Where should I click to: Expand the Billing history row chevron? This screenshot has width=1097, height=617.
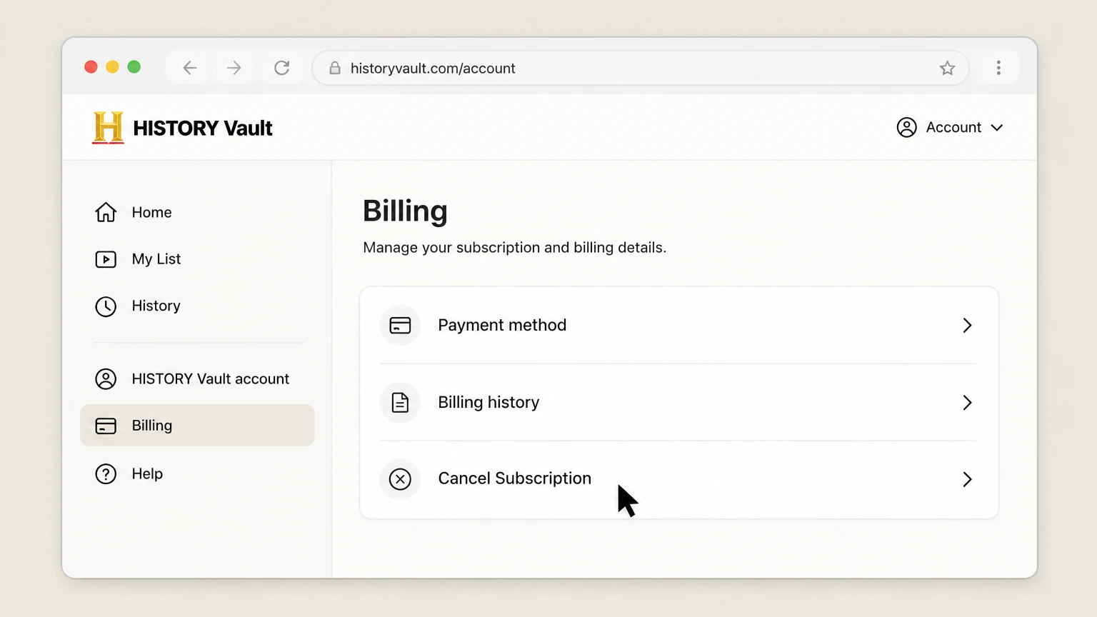pos(967,403)
